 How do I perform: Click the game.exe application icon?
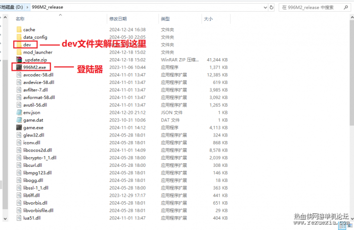point(19,127)
